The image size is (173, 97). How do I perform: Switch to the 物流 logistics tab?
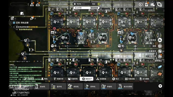coord(44,79)
